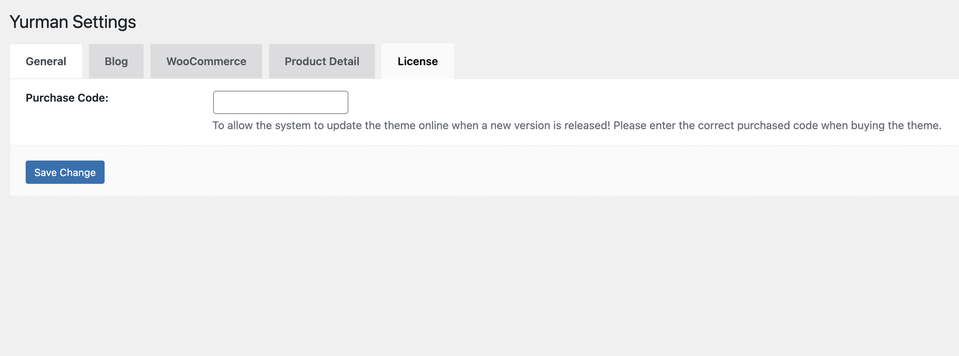Show the Product Detail settings panel

pyautogui.click(x=322, y=61)
